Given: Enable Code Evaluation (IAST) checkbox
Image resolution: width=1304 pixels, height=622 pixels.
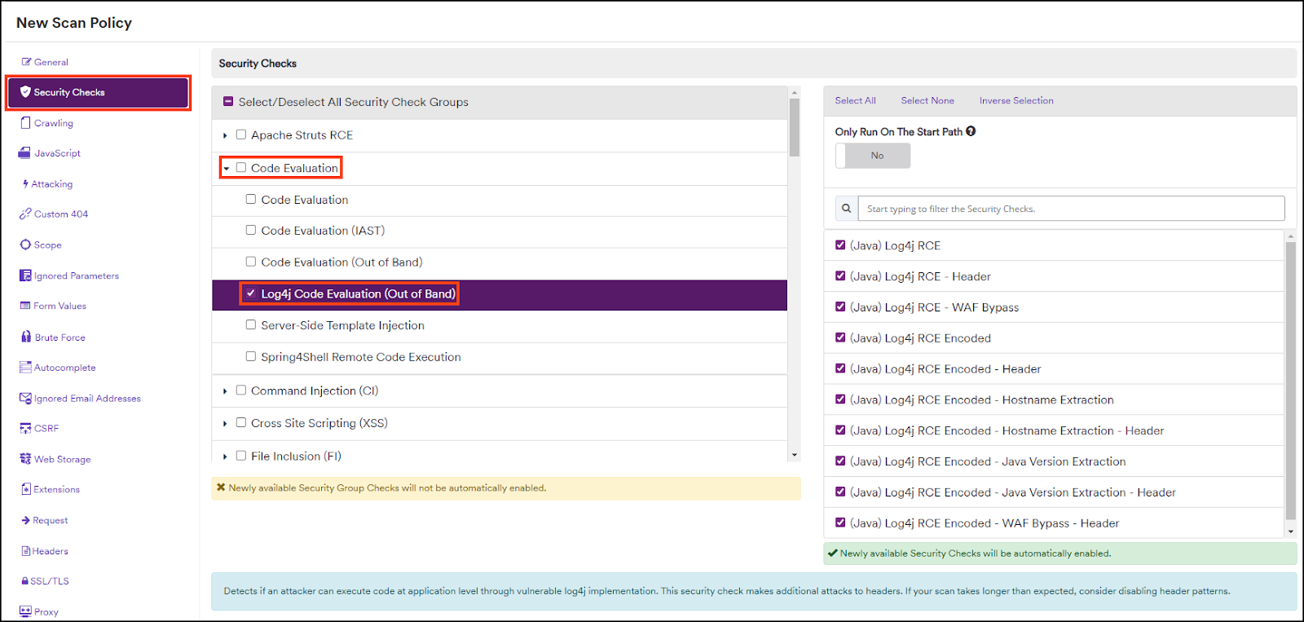Looking at the screenshot, I should [x=251, y=230].
